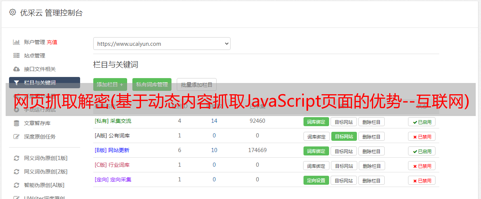The image size is (481, 199).
Task: Click 目标网站 in the 行业词库 row
Action: tap(344, 166)
